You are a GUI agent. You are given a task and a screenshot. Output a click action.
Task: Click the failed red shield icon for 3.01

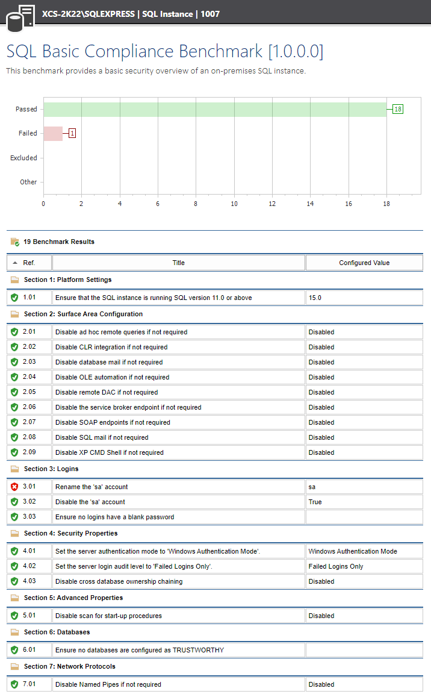pos(14,487)
